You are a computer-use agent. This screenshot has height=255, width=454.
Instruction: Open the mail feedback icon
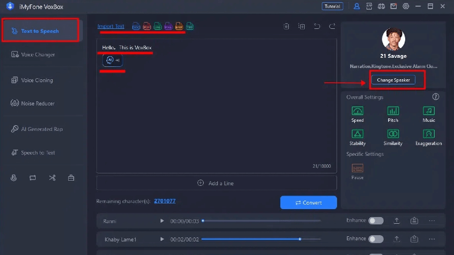pos(393,6)
